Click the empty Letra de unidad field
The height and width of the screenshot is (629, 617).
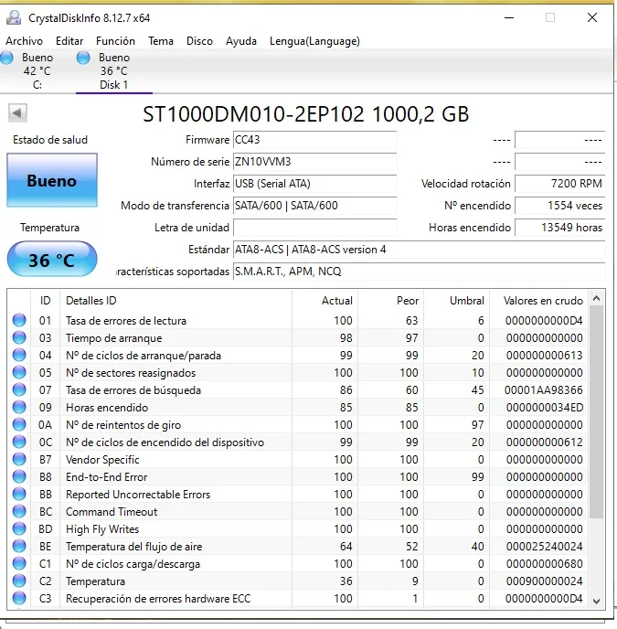(314, 228)
